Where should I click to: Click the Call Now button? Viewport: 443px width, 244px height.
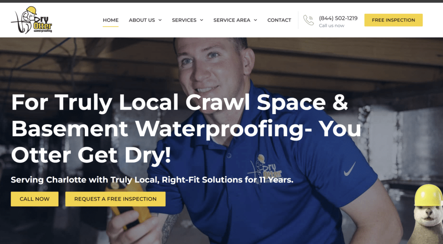(35, 199)
